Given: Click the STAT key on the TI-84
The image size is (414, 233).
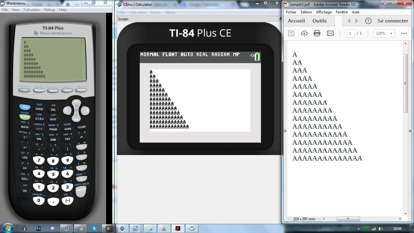Looking at the screenshot, I should click(53, 119).
